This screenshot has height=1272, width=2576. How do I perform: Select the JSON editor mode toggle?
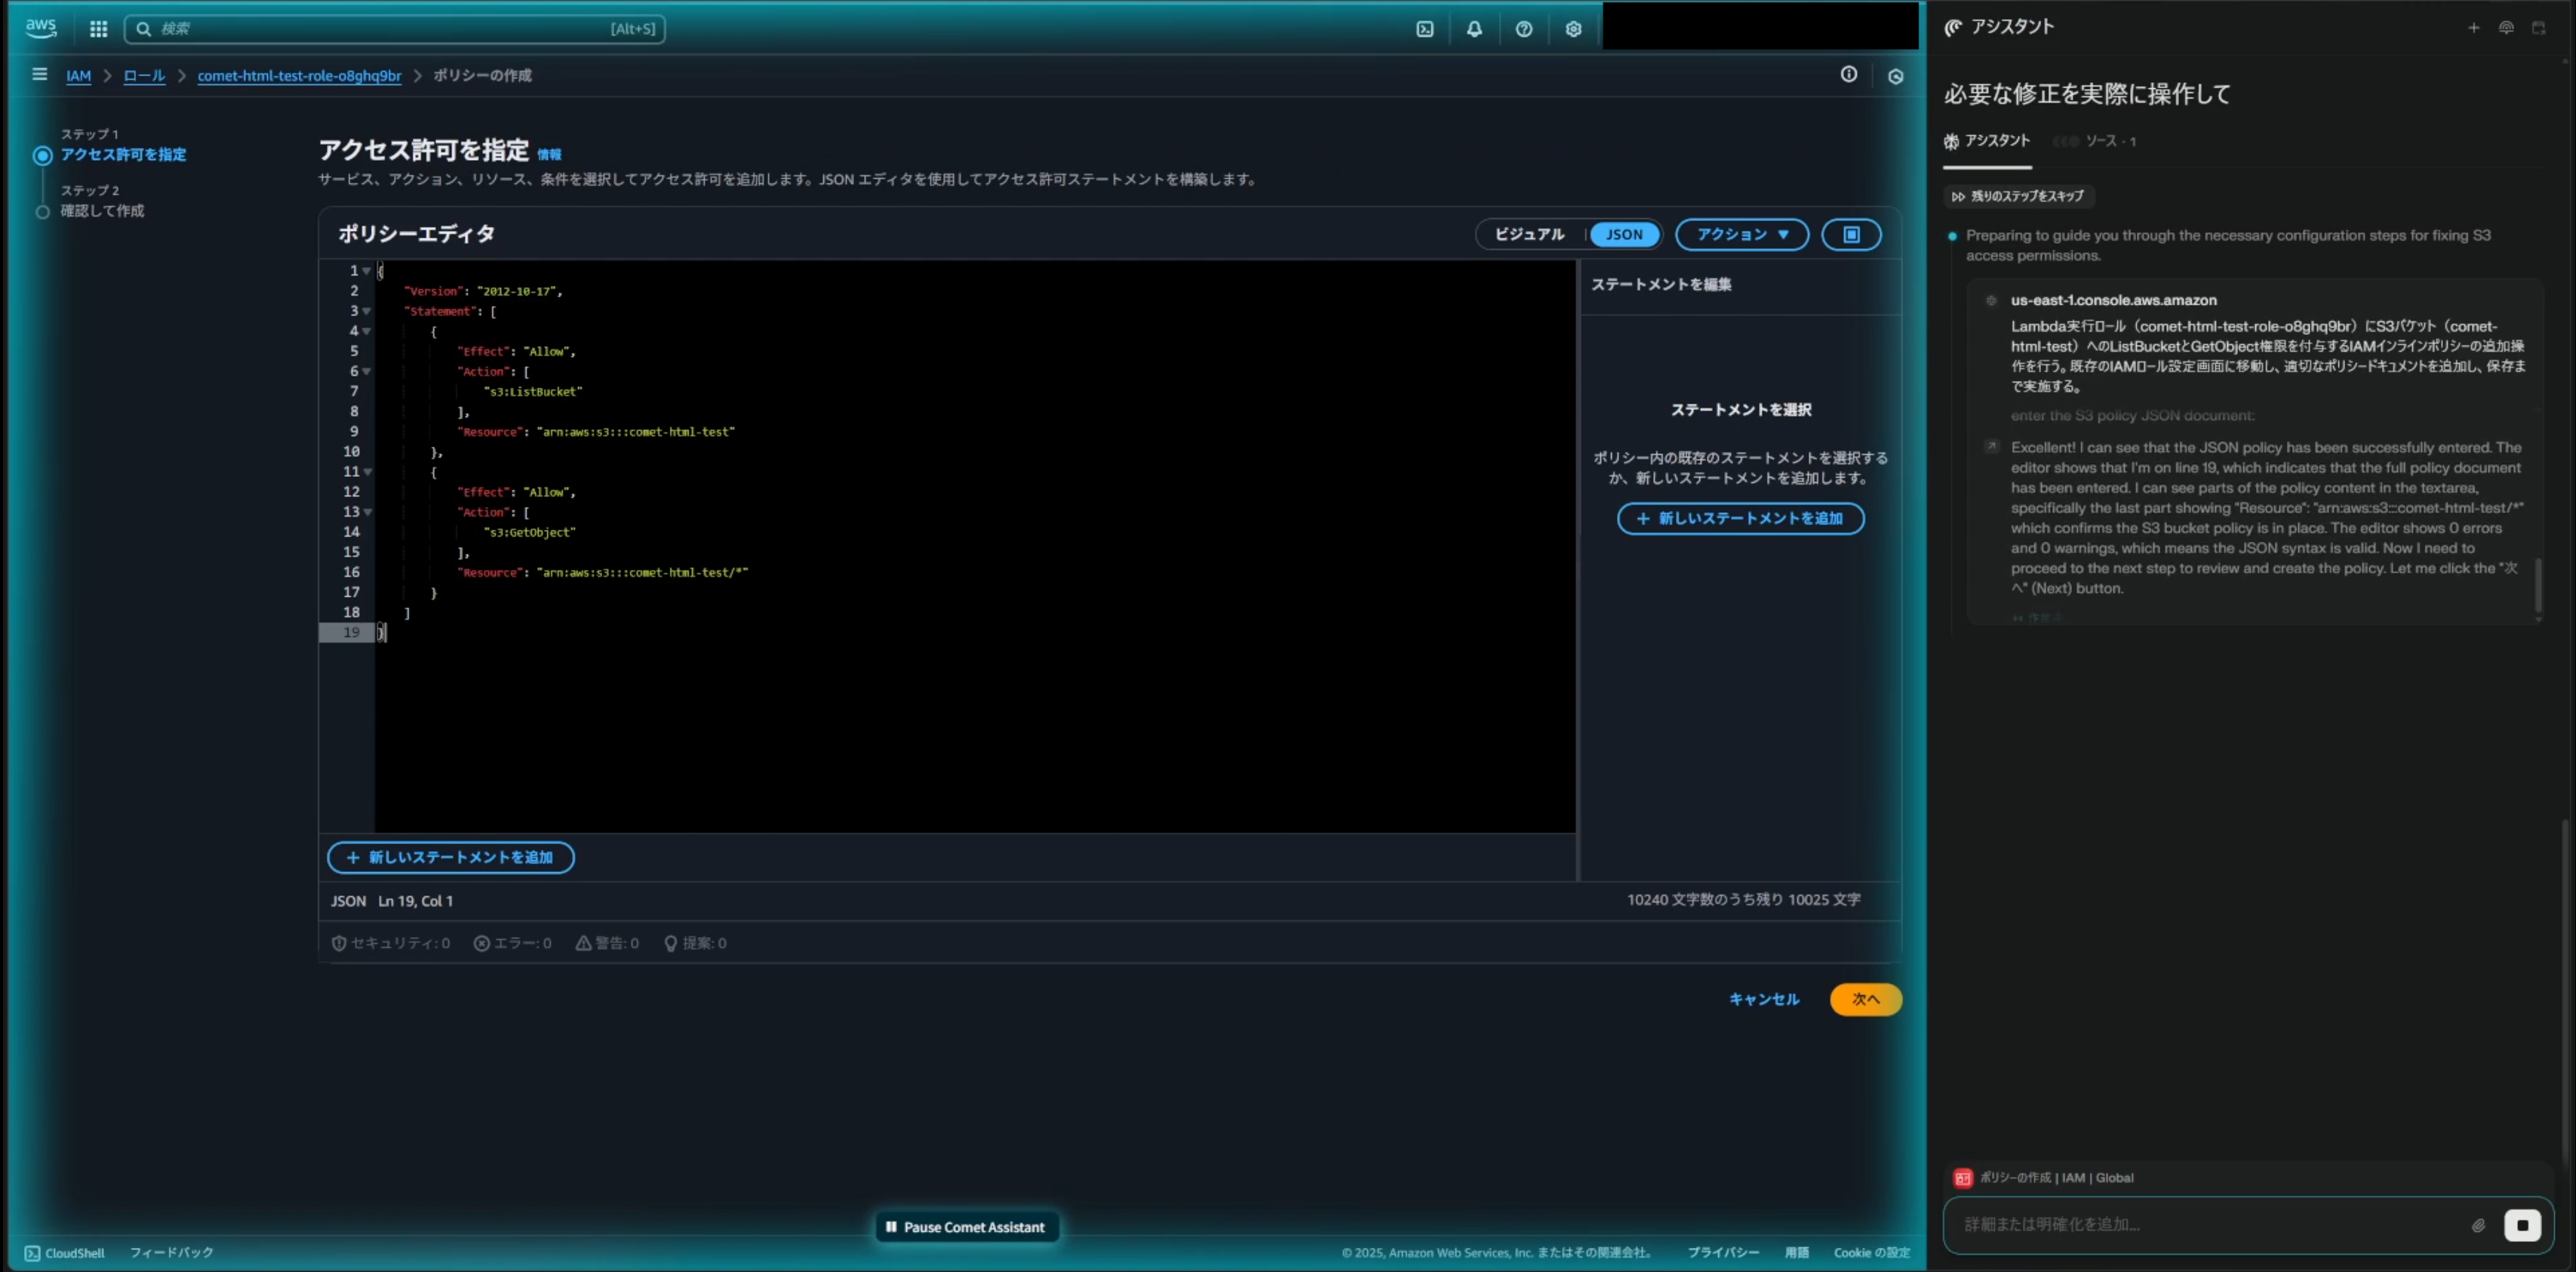point(1624,234)
